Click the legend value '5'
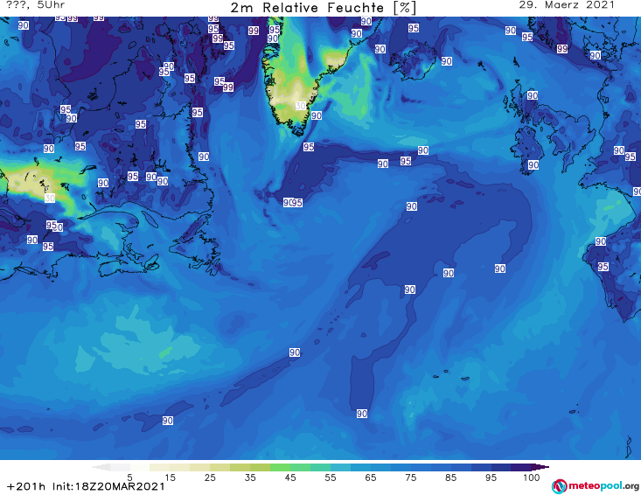The width and height of the screenshot is (641, 495). [x=129, y=478]
